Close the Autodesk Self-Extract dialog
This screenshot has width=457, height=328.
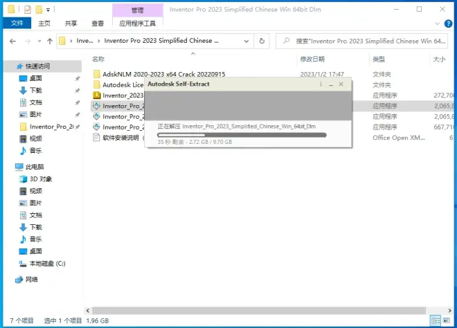coord(341,84)
